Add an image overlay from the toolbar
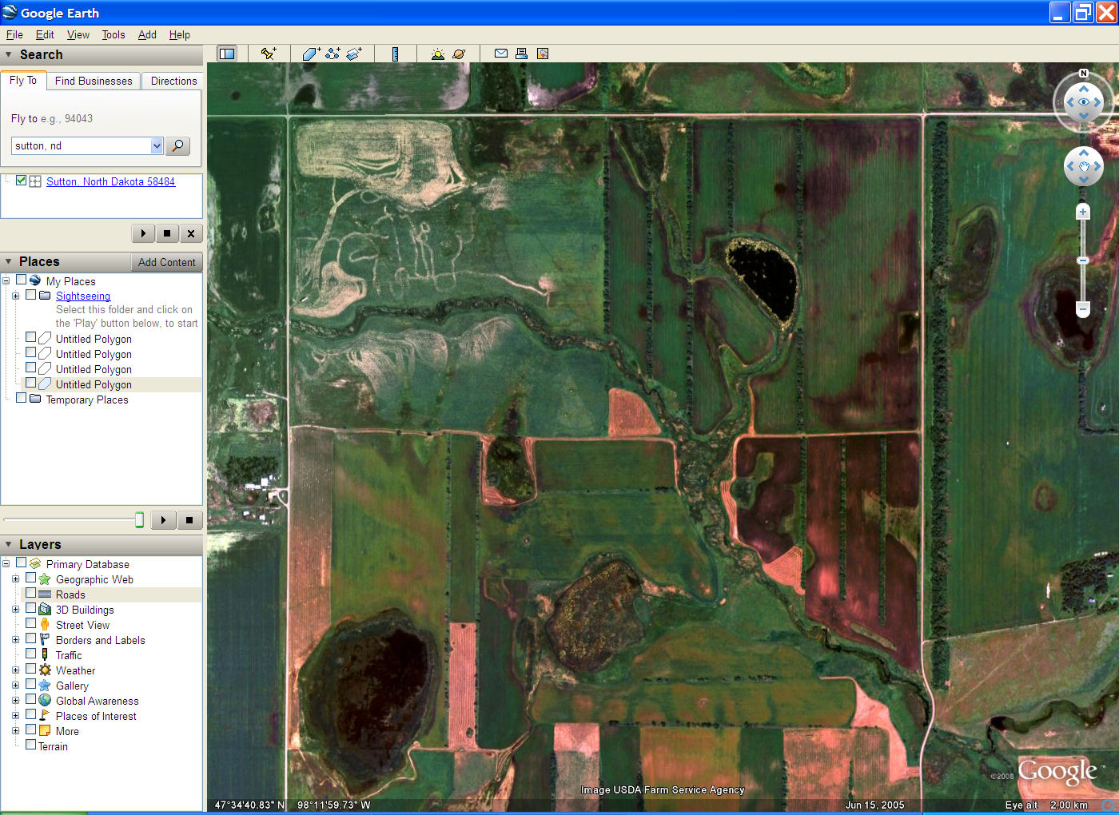This screenshot has width=1119, height=815. coord(354,54)
